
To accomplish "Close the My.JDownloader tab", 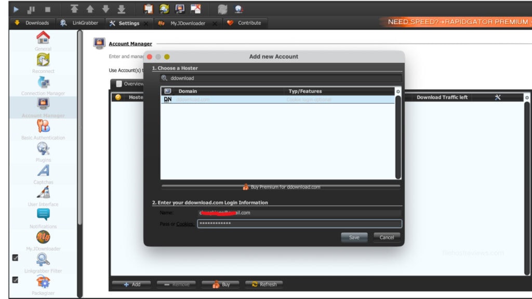I will 215,23.
